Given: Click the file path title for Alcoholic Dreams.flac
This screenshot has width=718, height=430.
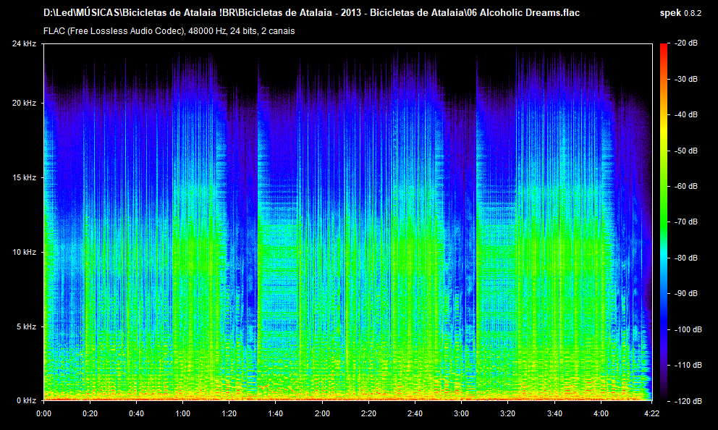Looking at the screenshot, I should pyautogui.click(x=311, y=13).
